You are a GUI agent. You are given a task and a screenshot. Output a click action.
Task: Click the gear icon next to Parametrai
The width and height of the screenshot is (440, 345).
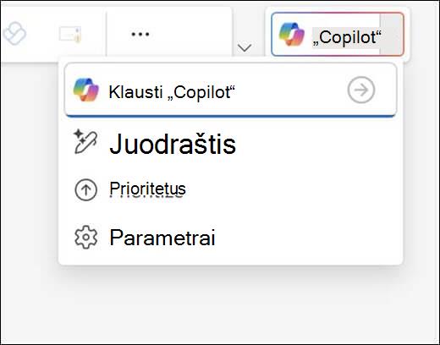85,238
